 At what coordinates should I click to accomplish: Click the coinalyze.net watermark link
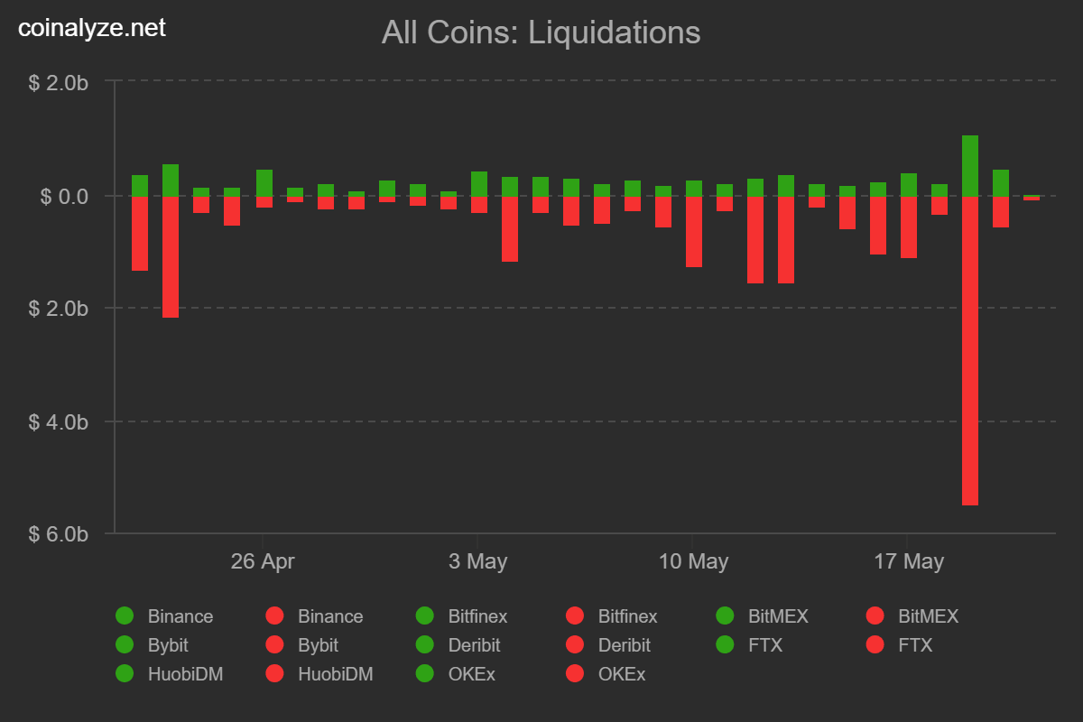tap(92, 28)
